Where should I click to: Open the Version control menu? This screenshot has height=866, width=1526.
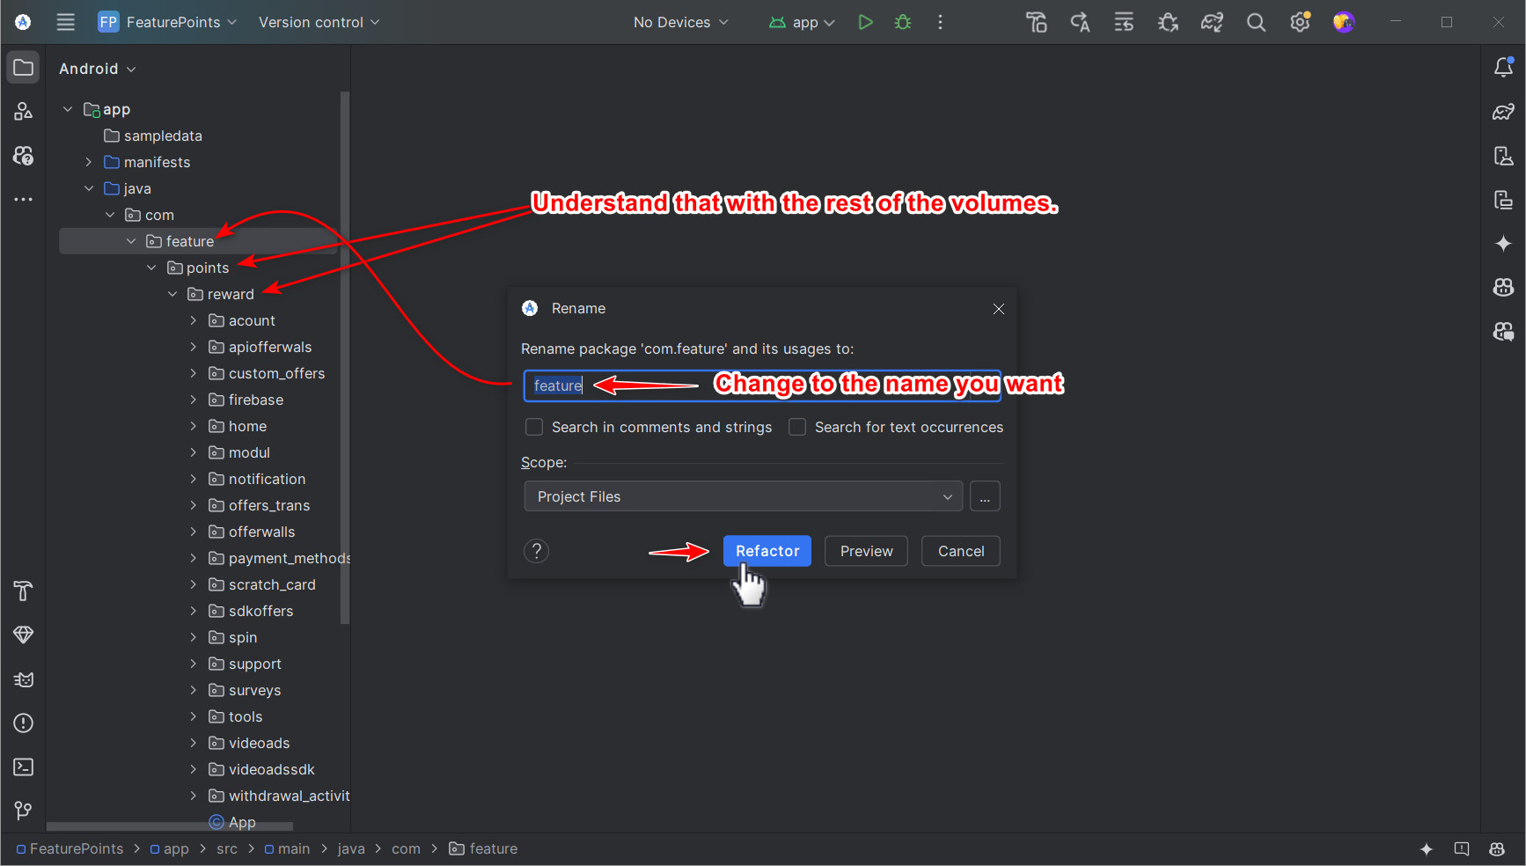pyautogui.click(x=319, y=22)
